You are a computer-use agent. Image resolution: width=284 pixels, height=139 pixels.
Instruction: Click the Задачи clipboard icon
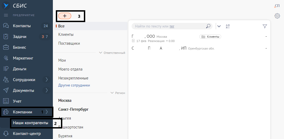pyautogui.click(x=6, y=37)
